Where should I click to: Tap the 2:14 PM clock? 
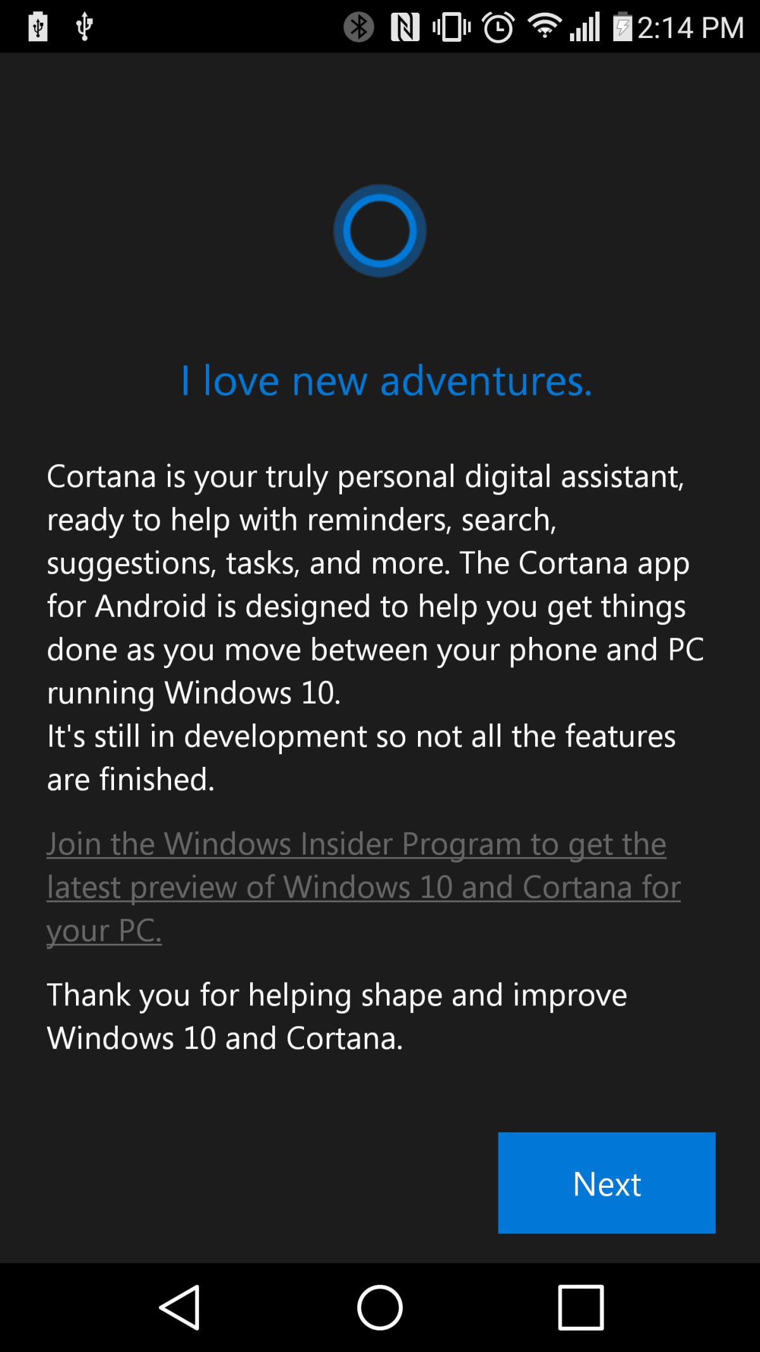[690, 28]
